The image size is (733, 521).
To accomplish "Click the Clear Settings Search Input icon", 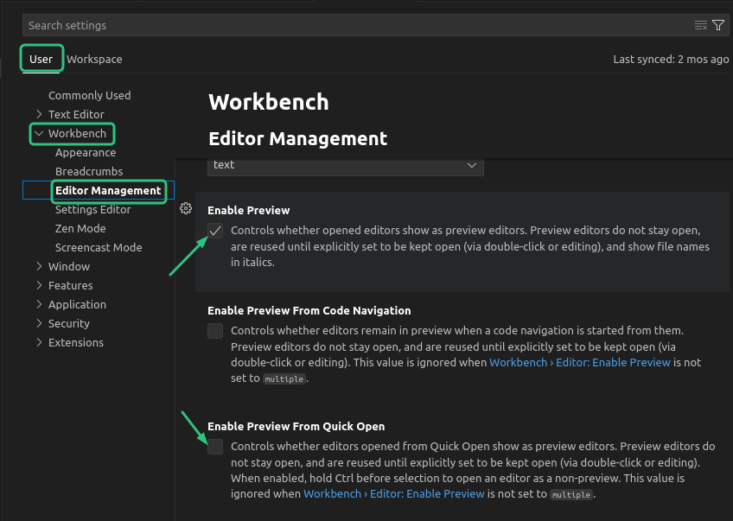I will pos(700,25).
